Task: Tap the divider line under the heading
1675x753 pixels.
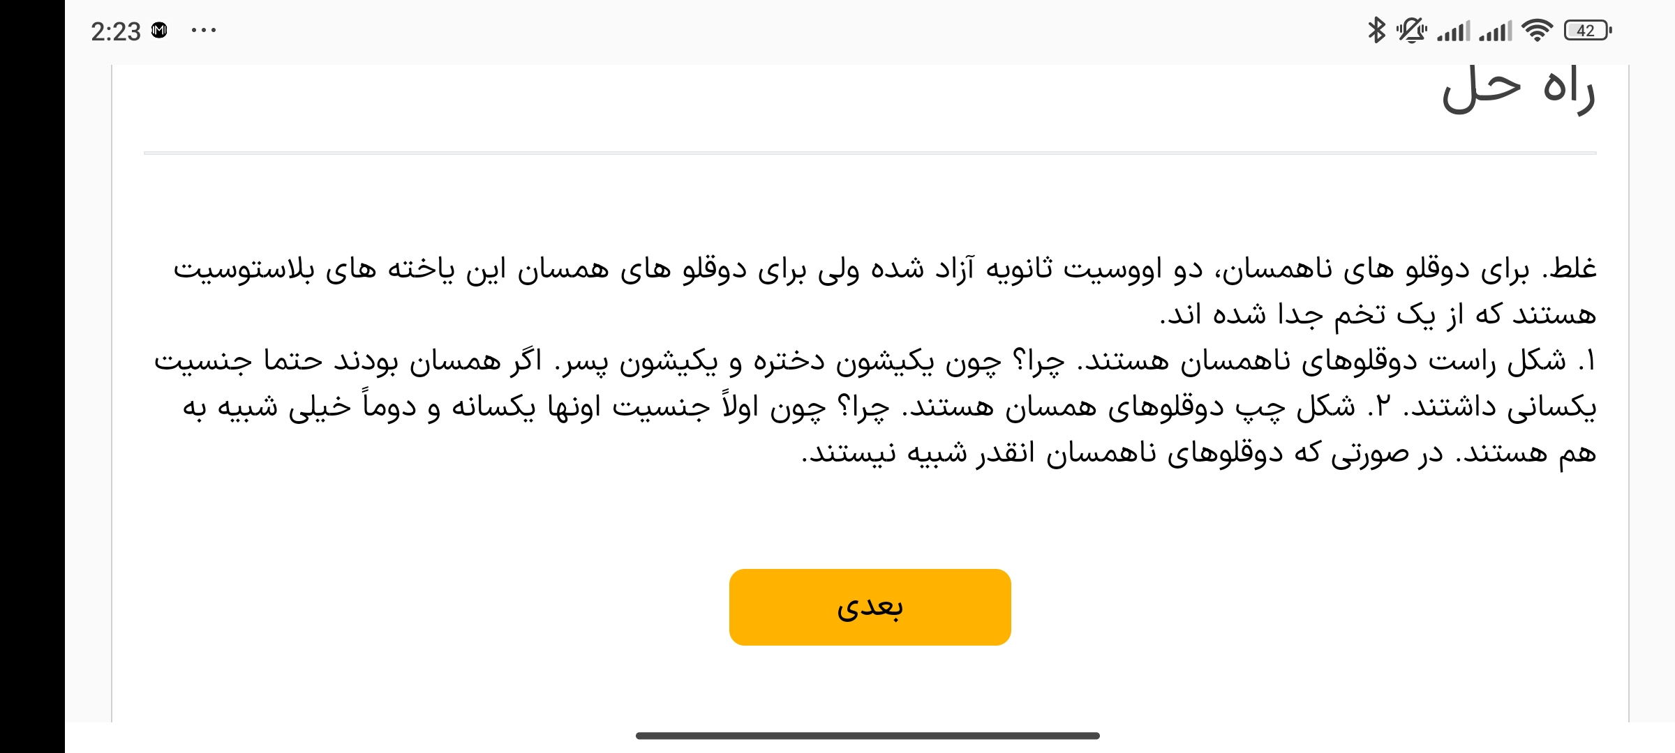Action: (870, 153)
